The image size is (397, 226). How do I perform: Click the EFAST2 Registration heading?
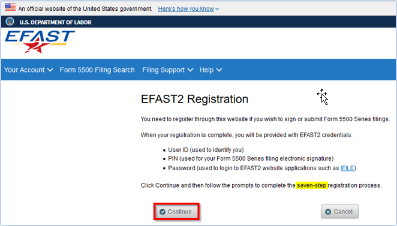[194, 99]
